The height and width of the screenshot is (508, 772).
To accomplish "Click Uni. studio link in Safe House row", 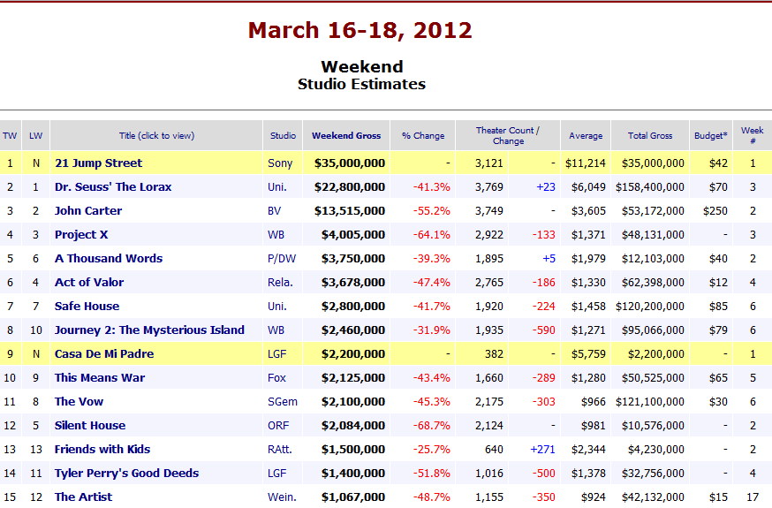I will (277, 307).
